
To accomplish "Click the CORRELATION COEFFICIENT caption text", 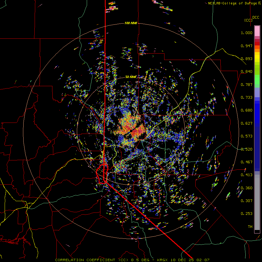I will pos(85,260).
